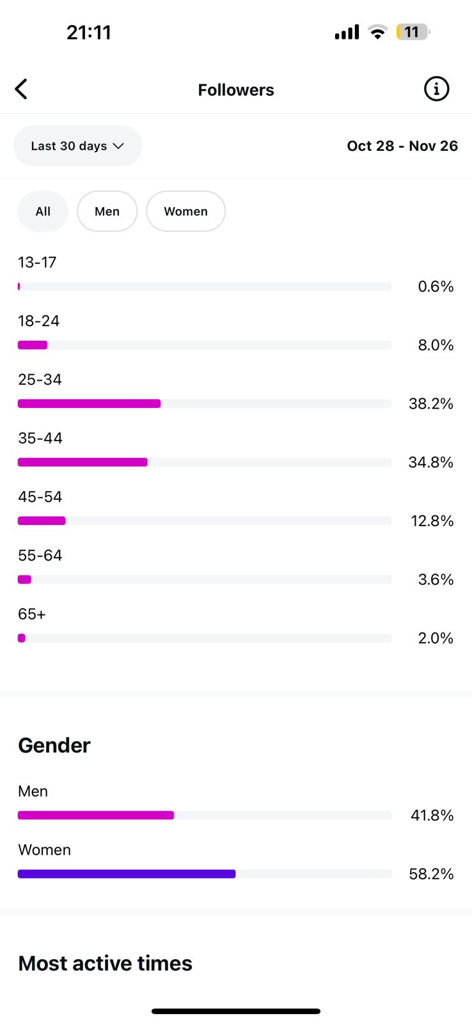
Task: Tap the battery indicator in status bar
Action: [x=413, y=32]
